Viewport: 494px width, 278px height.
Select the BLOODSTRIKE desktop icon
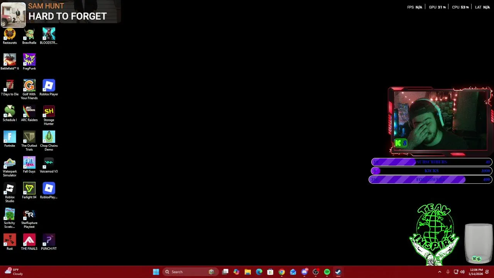point(49,36)
